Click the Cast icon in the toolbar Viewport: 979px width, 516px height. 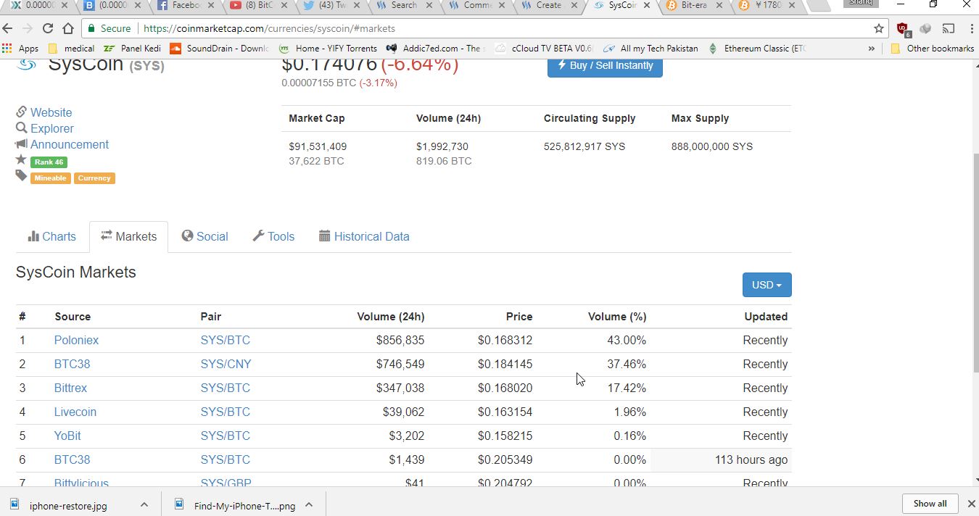(x=949, y=29)
